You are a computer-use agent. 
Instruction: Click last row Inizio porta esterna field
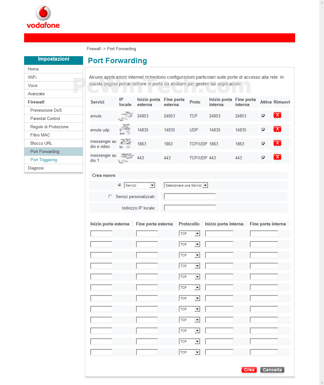[101, 352]
